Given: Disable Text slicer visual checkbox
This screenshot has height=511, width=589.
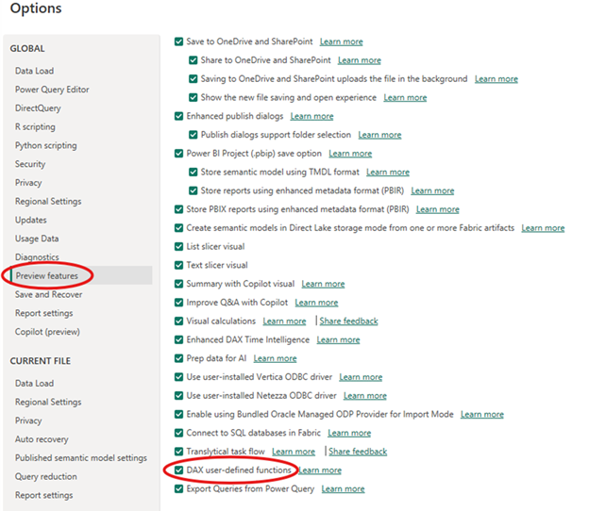Looking at the screenshot, I should [x=178, y=265].
